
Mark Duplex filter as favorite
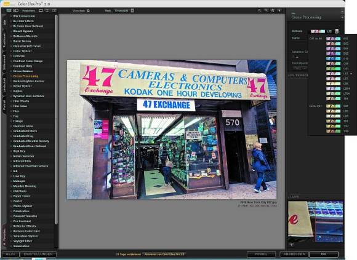10,91
